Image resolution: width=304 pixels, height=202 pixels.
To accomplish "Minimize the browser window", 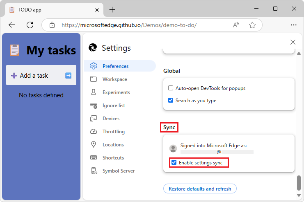I will click(256, 9).
